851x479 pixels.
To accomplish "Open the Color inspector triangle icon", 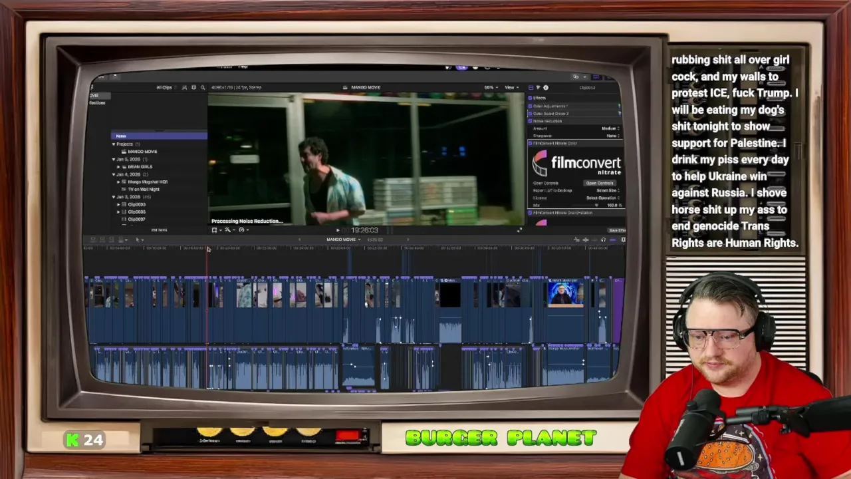I will click(x=538, y=87).
